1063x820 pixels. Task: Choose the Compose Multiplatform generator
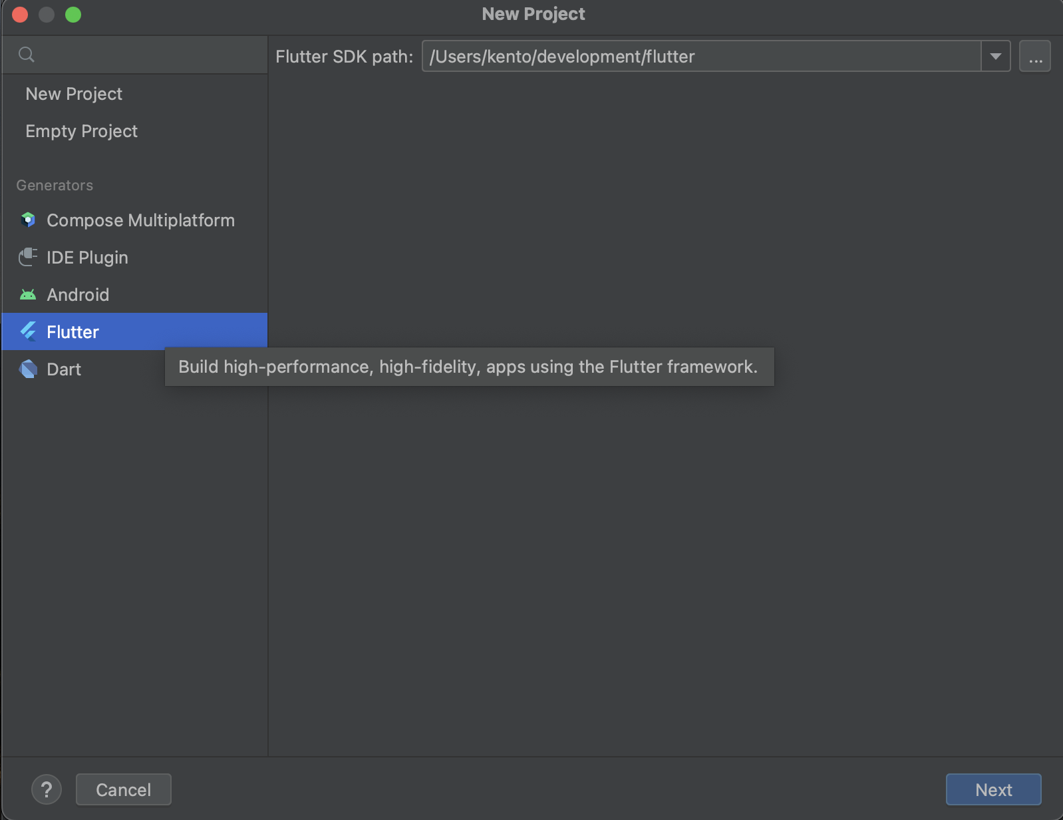pyautogui.click(x=140, y=220)
